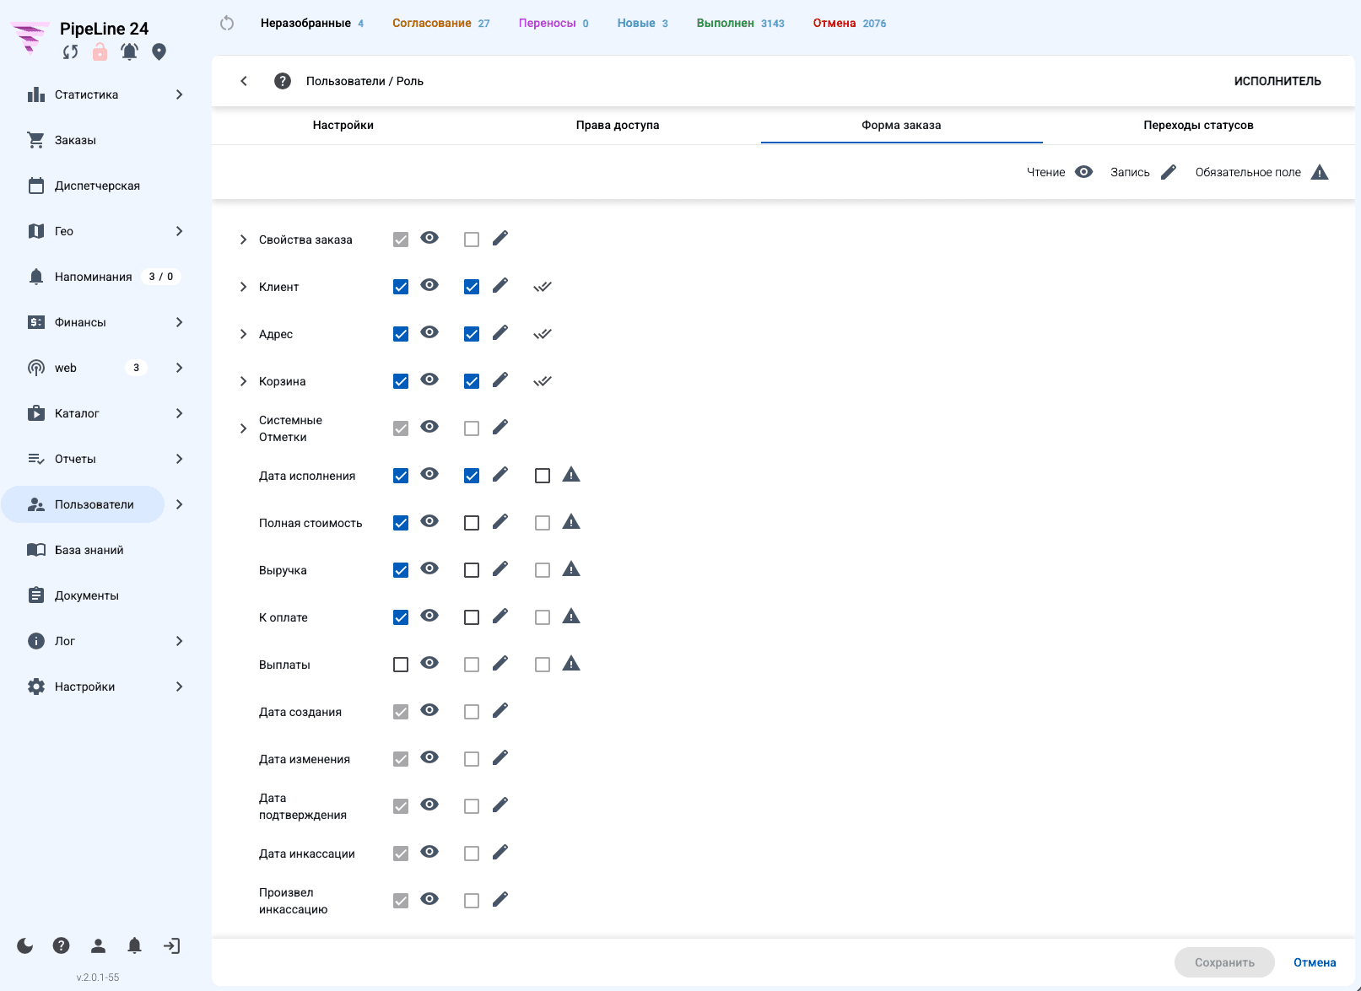Click the alarm bell icon under PipeLine 24

(x=129, y=52)
